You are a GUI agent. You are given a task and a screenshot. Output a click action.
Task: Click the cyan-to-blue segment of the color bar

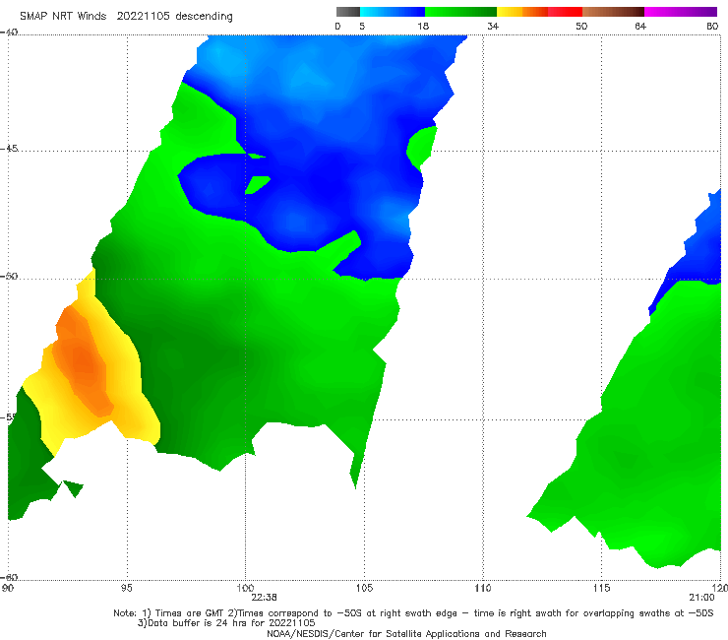(393, 12)
